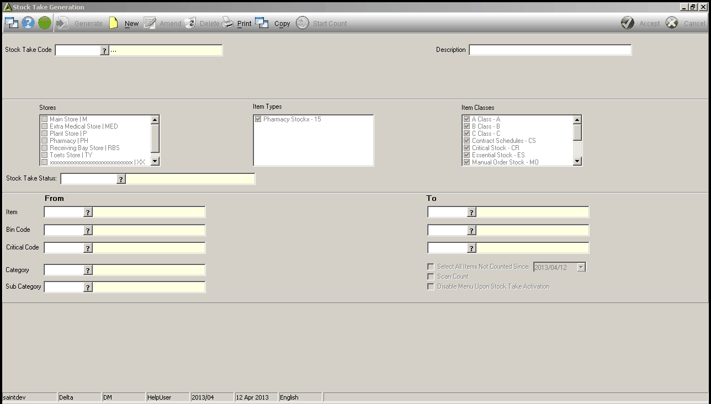Image resolution: width=711 pixels, height=404 pixels.
Task: Toggle Manual Order Stock - MO checkbox
Action: [466, 162]
